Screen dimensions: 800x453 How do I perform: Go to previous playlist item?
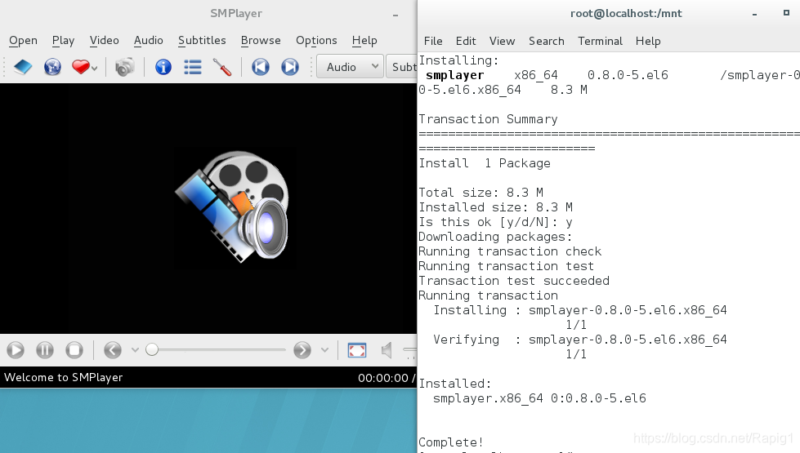click(x=260, y=67)
